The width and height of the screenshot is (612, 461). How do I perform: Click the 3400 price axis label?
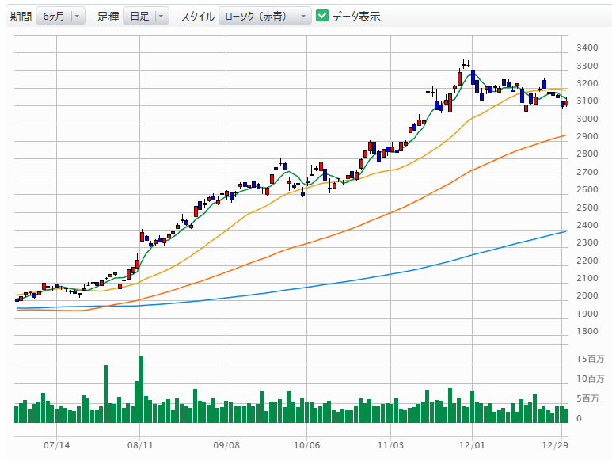point(587,48)
